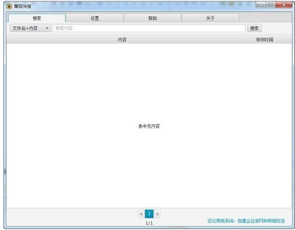Open the 帮助 tab
The image size is (295, 230).
click(152, 18)
